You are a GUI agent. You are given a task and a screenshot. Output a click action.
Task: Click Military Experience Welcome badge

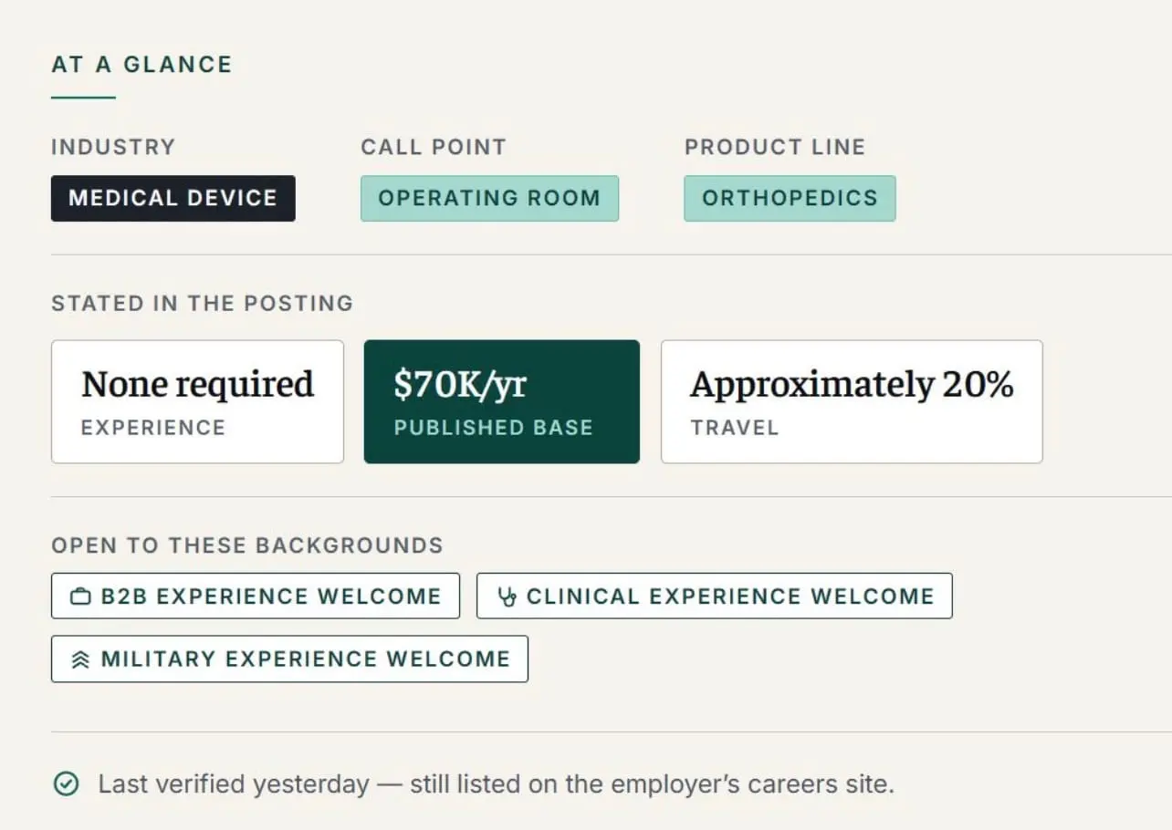click(289, 659)
